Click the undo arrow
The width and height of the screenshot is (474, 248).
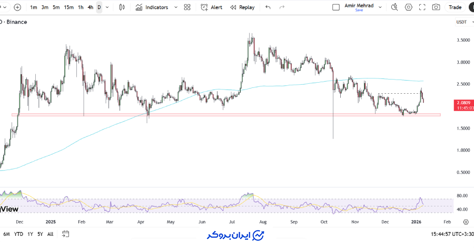(268, 7)
